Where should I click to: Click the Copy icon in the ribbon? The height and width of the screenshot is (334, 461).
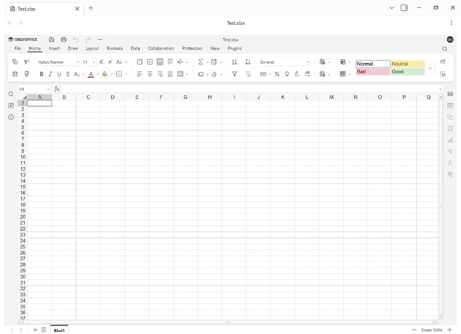(x=15, y=62)
